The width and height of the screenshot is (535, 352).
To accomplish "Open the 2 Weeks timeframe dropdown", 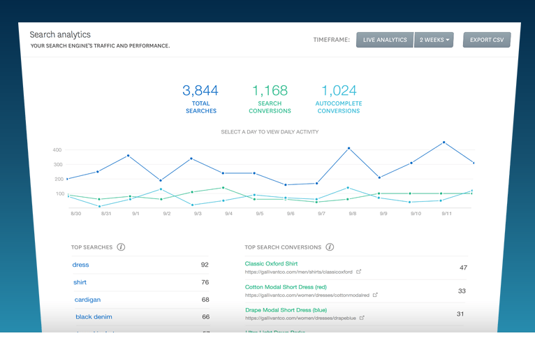I will click(x=434, y=40).
